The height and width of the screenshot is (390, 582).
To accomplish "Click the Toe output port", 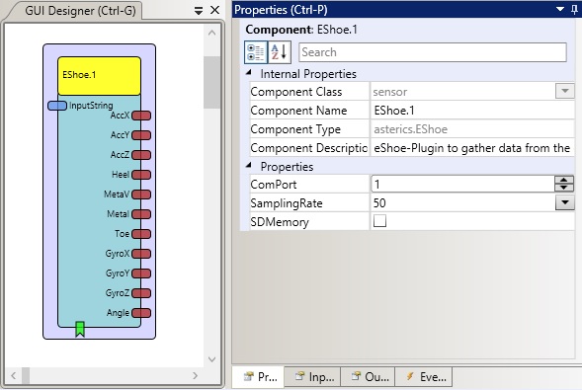I will point(141,234).
